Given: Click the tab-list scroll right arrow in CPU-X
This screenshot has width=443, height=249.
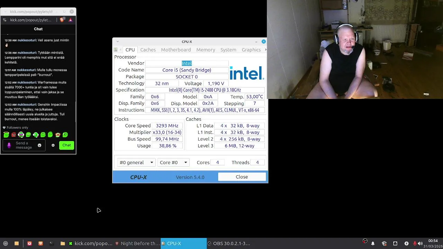Looking at the screenshot, I should pos(266,50).
